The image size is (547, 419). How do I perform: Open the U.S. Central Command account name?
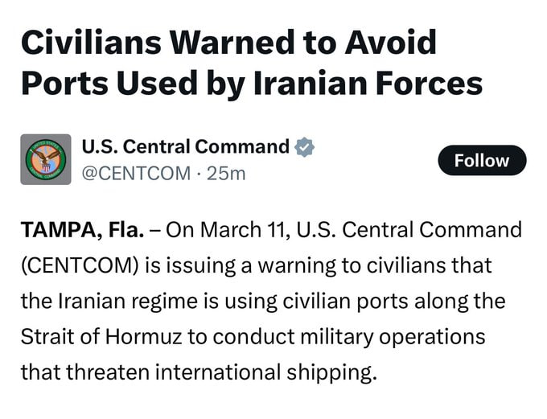click(185, 147)
